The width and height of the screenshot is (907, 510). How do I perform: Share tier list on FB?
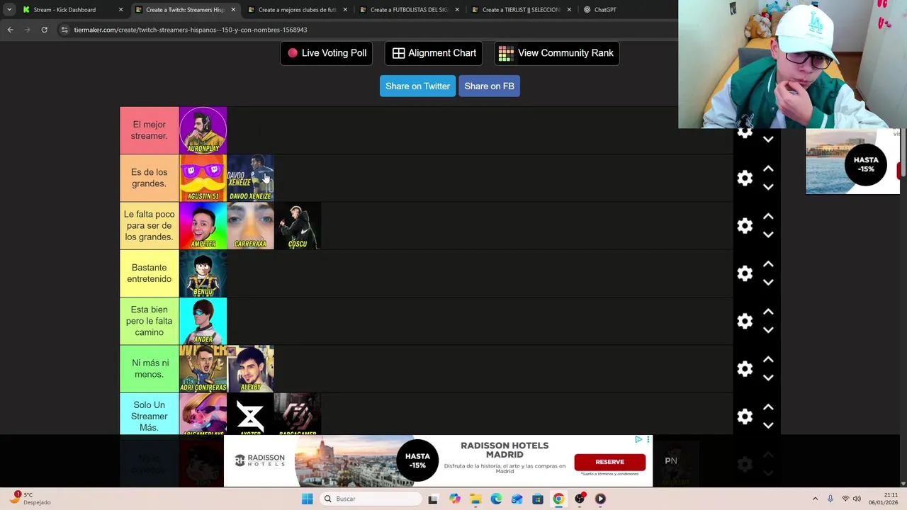(x=489, y=86)
